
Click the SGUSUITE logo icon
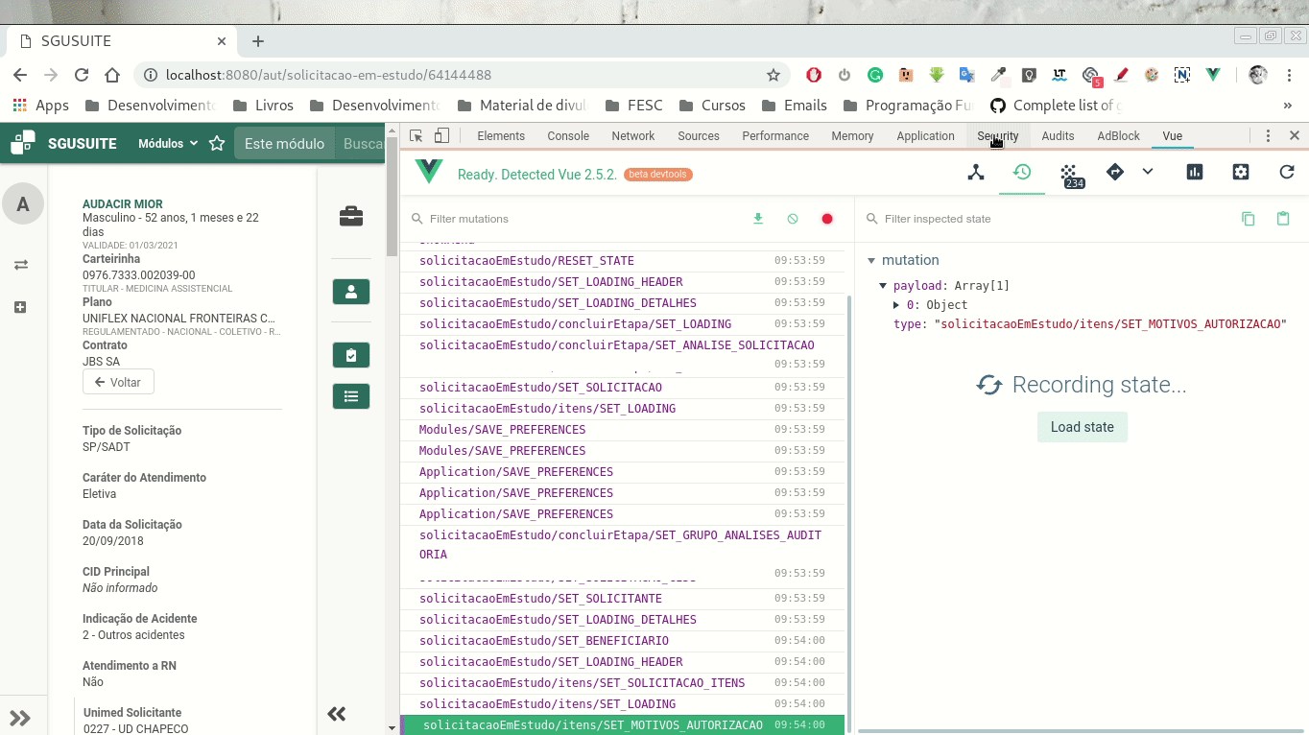(x=23, y=143)
